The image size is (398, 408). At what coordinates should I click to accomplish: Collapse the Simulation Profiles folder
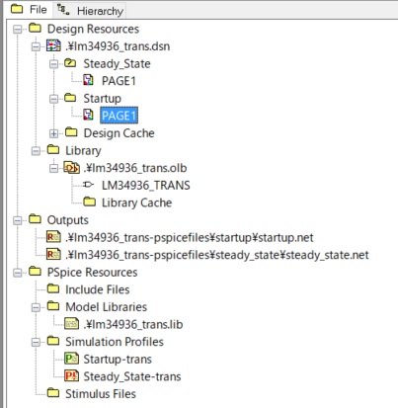[x=36, y=342]
